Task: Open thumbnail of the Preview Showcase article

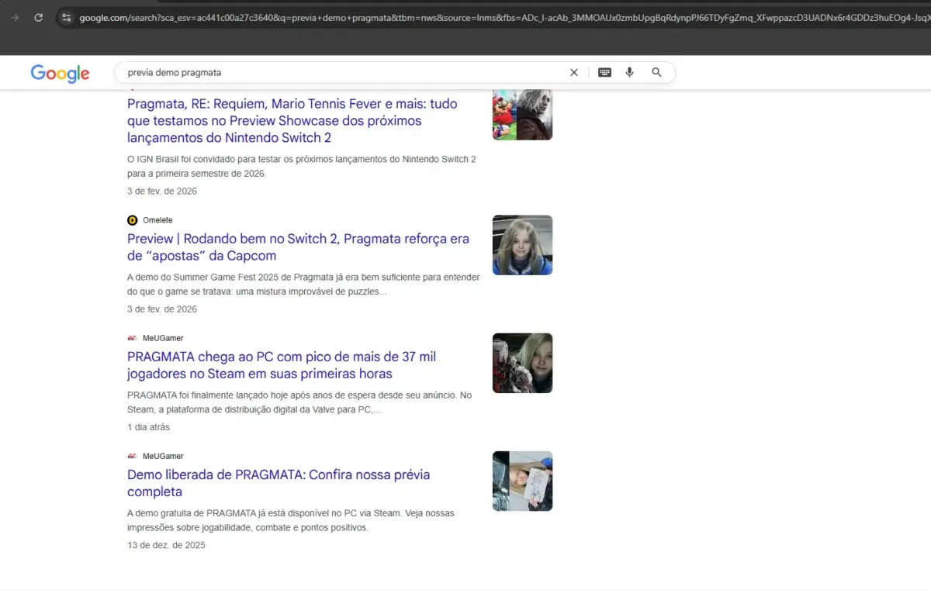Action: click(x=522, y=115)
